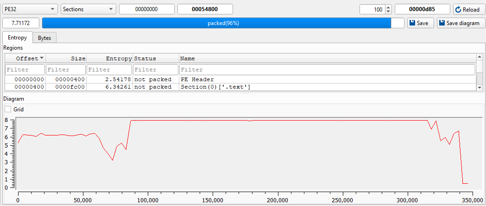Select the Entropy tab
486x206 pixels.
coord(18,38)
